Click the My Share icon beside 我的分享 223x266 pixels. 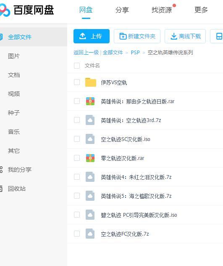[1, 170]
